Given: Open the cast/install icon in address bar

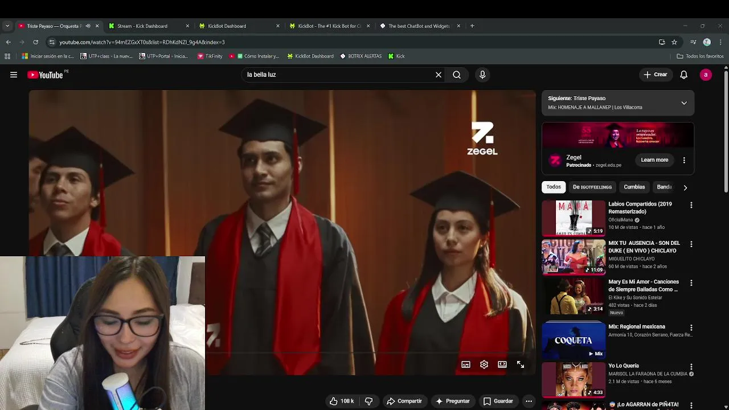Looking at the screenshot, I should (x=662, y=42).
